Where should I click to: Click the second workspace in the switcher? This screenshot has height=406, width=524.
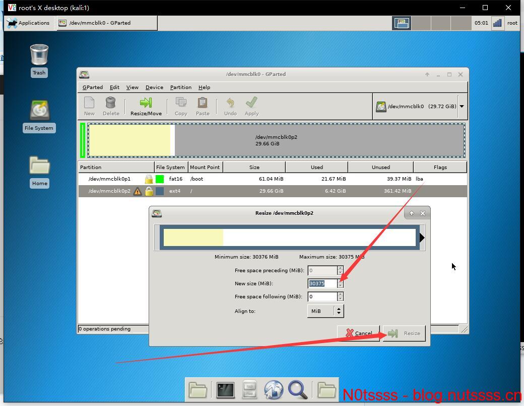(x=421, y=23)
